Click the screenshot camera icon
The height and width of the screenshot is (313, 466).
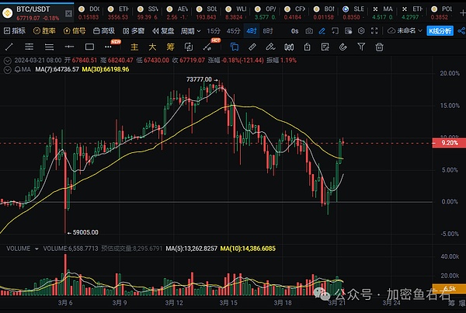pos(309,31)
